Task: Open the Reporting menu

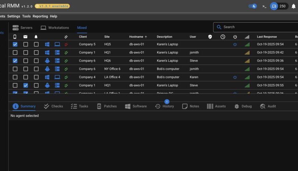Action: coord(40,16)
